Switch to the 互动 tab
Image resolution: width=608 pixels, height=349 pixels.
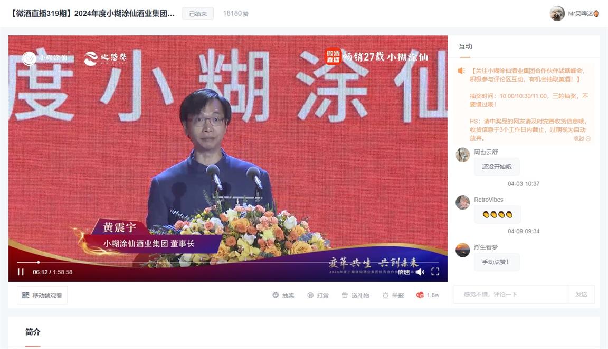pyautogui.click(x=465, y=46)
